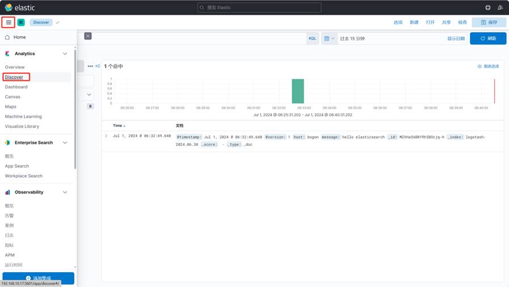Click the green histogram bar
Screen dimensions: 509x287
click(x=298, y=91)
